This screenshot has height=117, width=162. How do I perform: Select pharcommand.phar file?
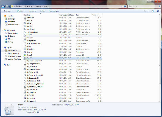[34, 44]
